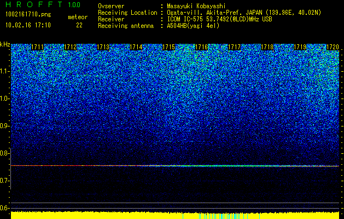Select the file name 1002161710.png
The image size is (344, 219).
coord(28,14)
